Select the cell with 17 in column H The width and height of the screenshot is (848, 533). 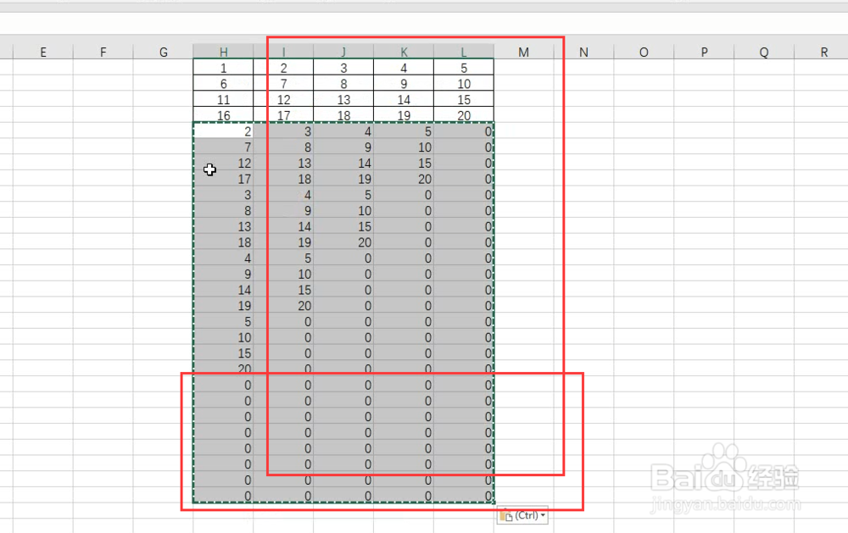click(223, 179)
